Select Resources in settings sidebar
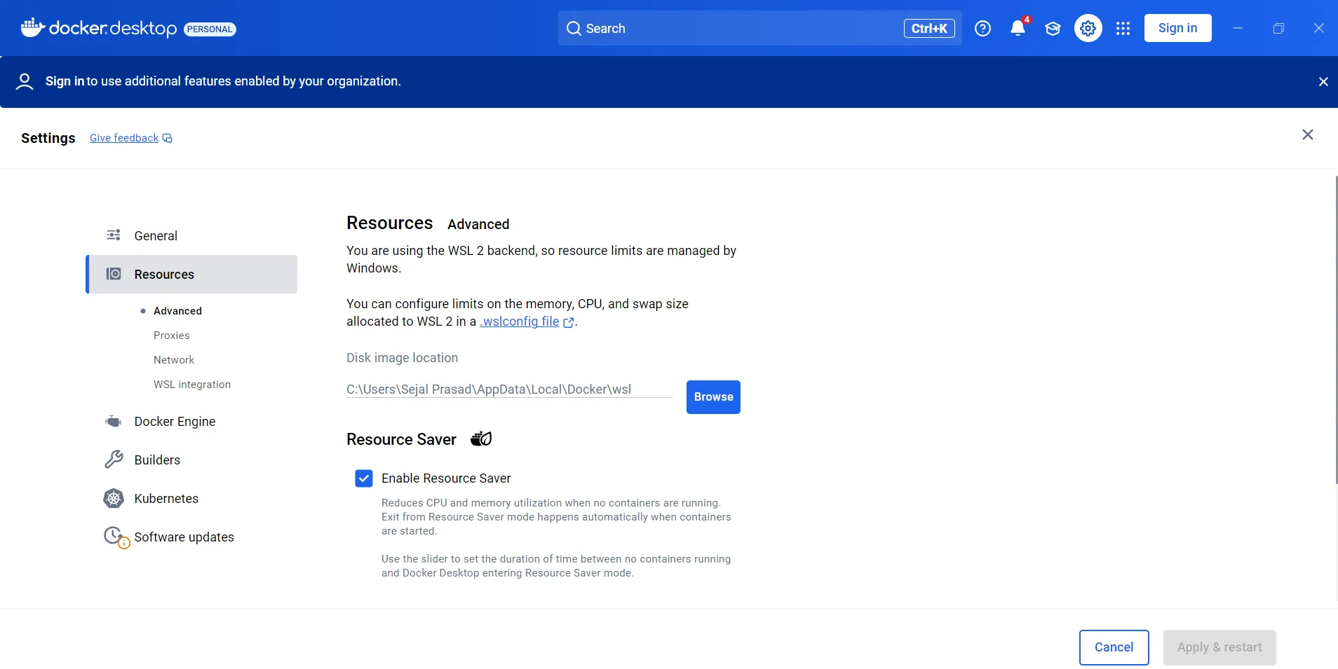Viewport: 1338px width, 669px height. coord(191,274)
